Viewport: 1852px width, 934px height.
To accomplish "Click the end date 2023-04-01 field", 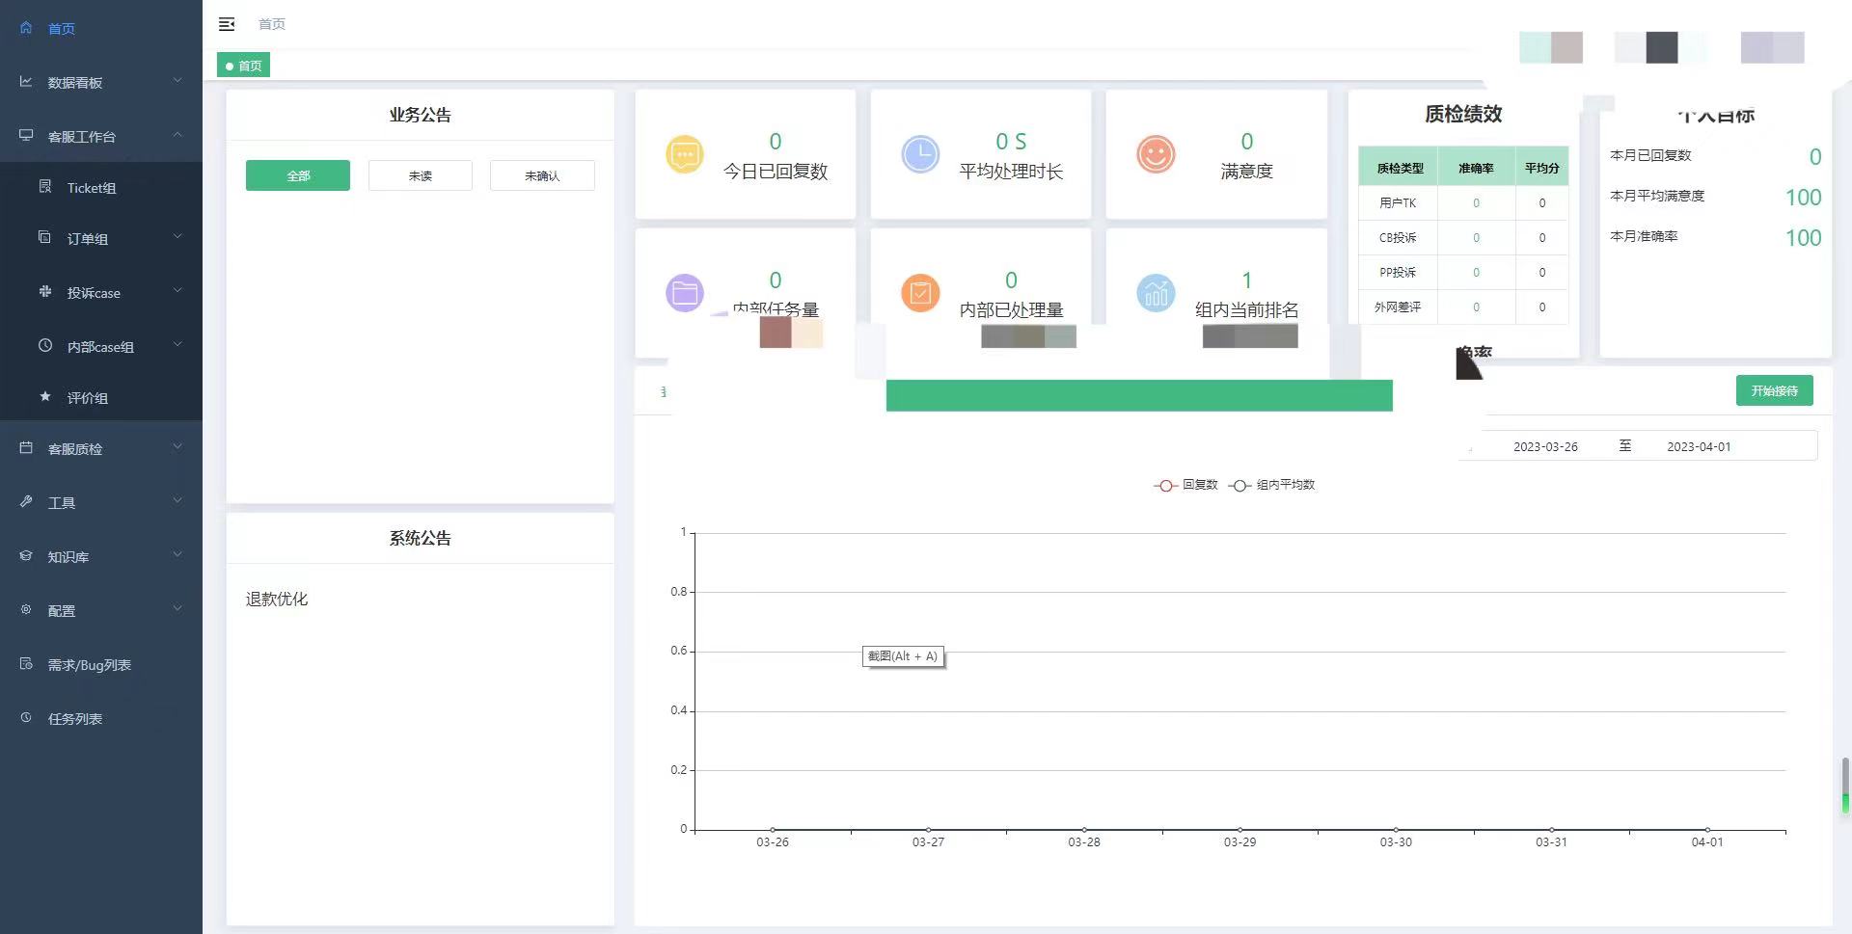I will coord(1699,447).
